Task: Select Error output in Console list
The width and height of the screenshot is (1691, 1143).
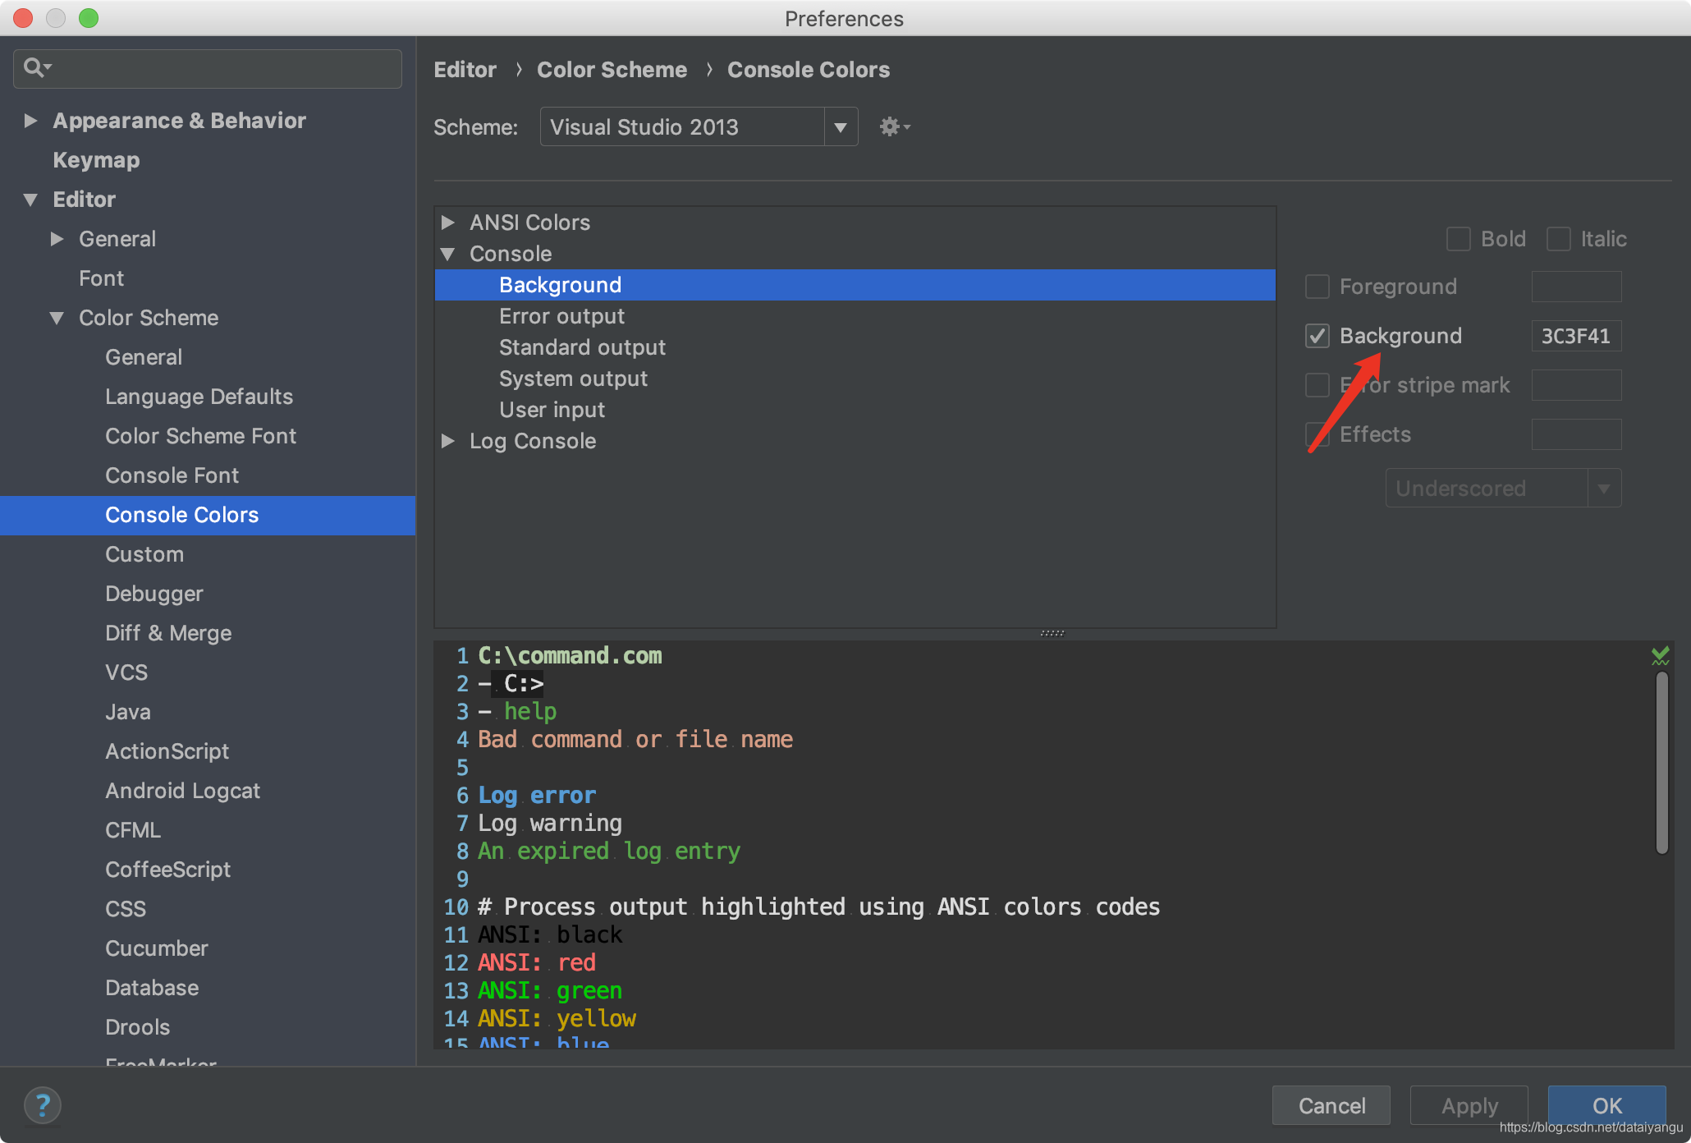Action: (x=561, y=316)
